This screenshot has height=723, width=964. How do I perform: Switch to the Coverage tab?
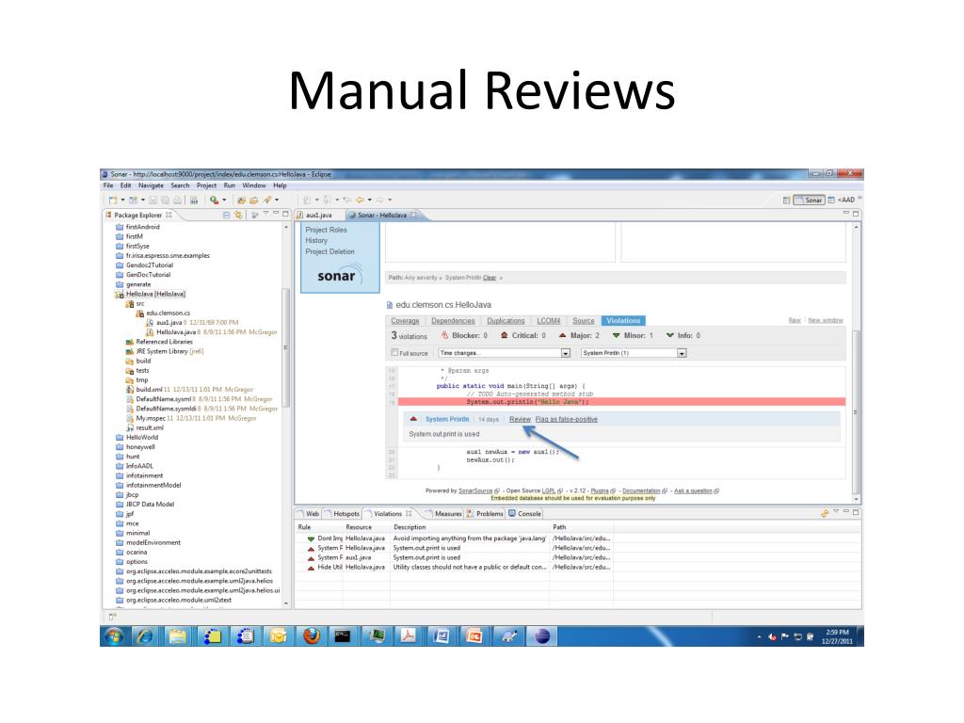[x=405, y=321]
